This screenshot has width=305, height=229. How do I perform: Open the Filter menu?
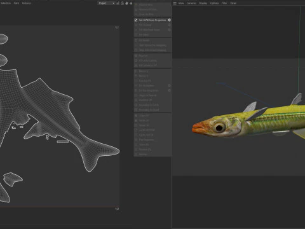coord(224,3)
